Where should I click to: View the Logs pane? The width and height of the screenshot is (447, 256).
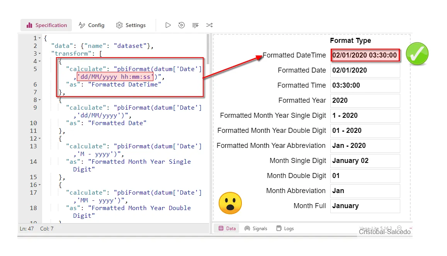(x=285, y=228)
